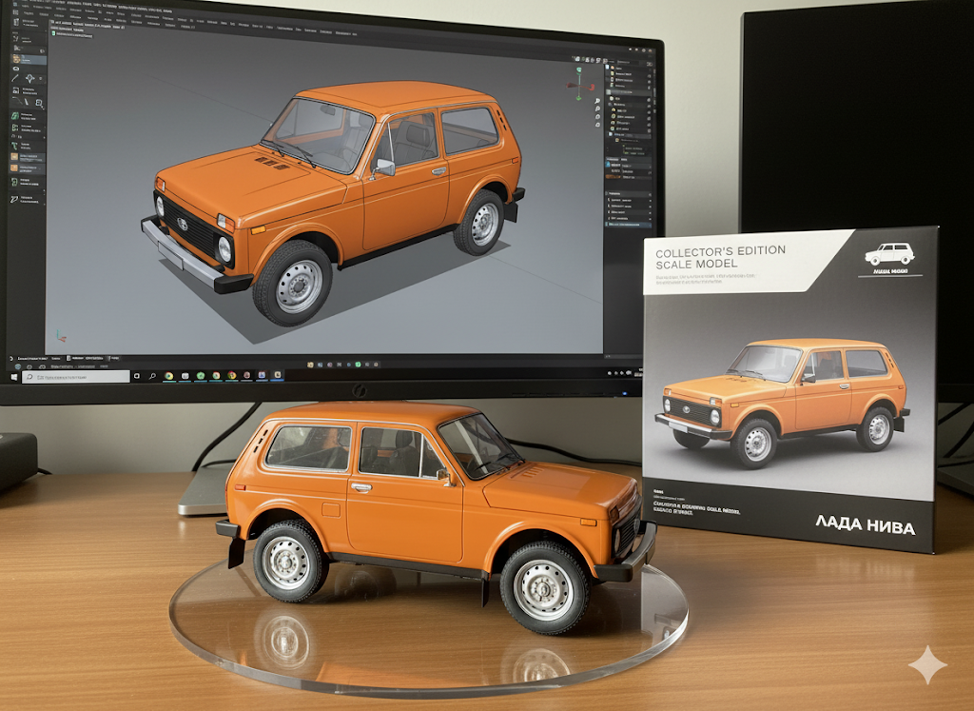The width and height of the screenshot is (974, 711).
Task: Click the front wheel of the 3D car model
Action: 293,284
